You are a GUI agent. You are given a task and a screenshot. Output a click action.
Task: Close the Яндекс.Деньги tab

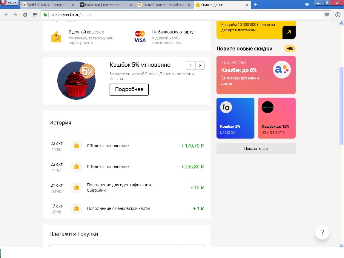(247, 4)
